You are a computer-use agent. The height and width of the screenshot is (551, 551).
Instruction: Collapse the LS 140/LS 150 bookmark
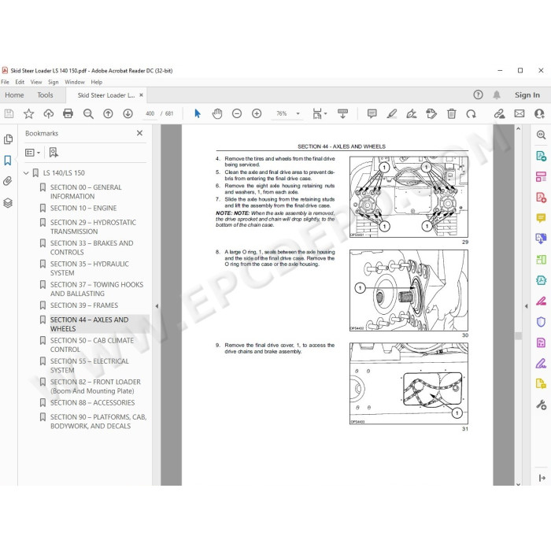tap(26, 173)
